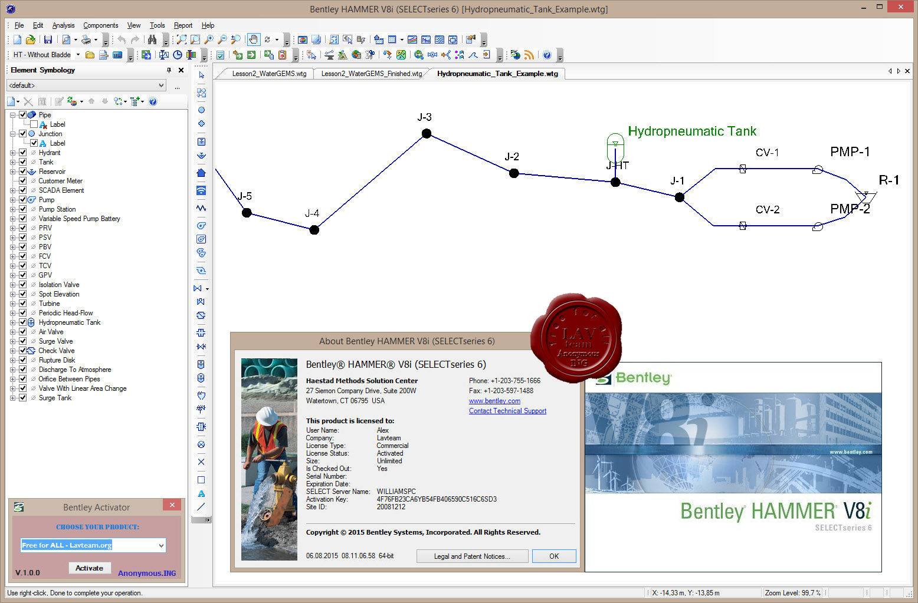Screen dimensions: 918x603
Task: Collapse the Pipe tree node
Action: click(x=12, y=115)
